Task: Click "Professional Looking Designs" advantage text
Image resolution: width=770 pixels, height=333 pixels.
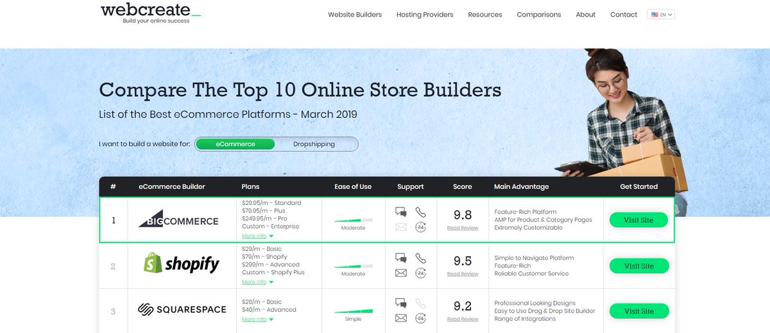Action: point(535,304)
